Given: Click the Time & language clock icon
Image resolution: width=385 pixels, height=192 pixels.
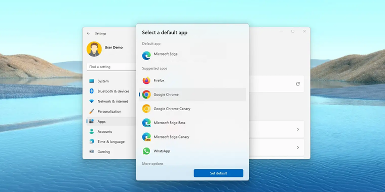Looking at the screenshot, I should tap(92, 141).
